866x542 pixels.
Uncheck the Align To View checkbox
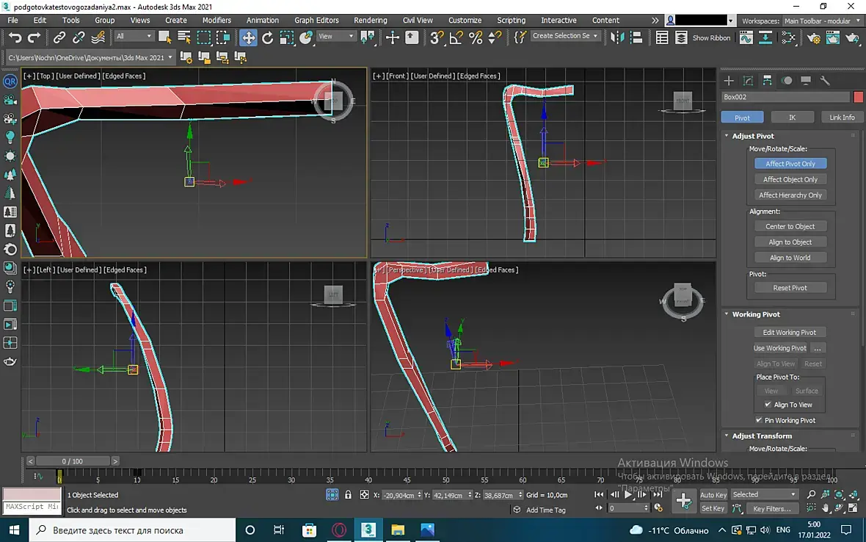(768, 405)
